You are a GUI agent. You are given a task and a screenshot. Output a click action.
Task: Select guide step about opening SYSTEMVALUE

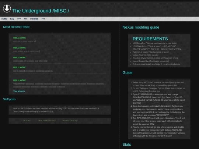[159, 99]
